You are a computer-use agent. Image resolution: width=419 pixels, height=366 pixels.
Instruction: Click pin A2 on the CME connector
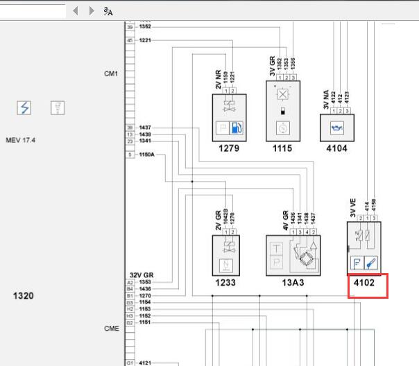130,282
